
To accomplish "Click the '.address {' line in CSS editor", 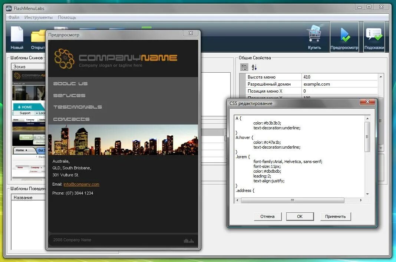I will point(245,190).
